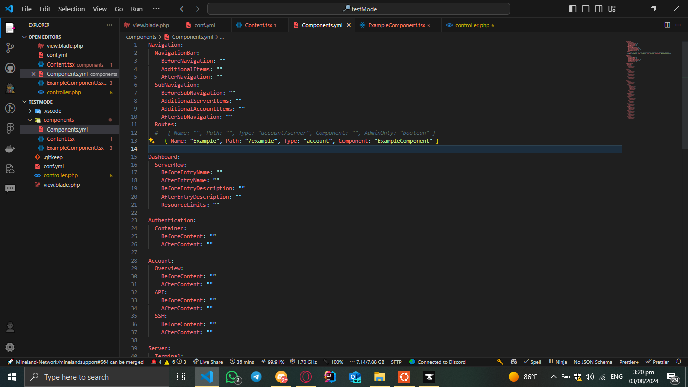Click the Prettier status bar button
This screenshot has width=688, height=387.
657,362
